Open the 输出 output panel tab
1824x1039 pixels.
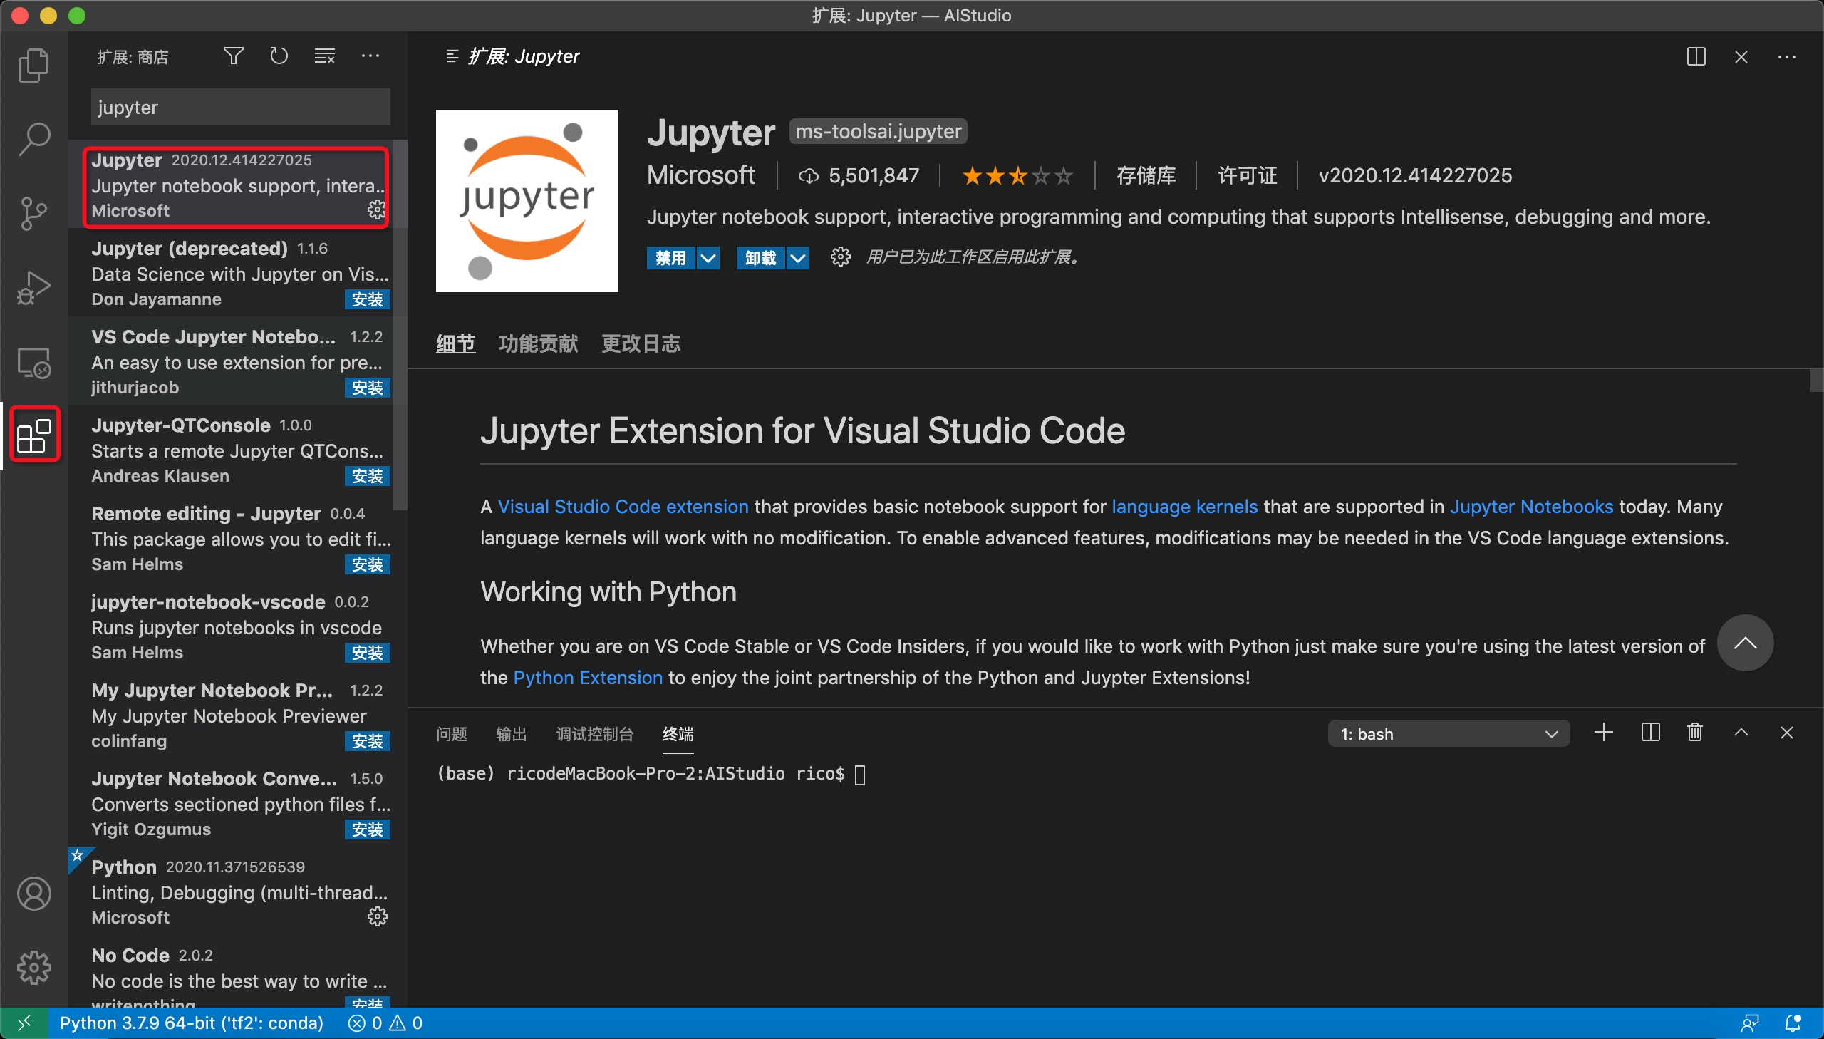(x=512, y=733)
